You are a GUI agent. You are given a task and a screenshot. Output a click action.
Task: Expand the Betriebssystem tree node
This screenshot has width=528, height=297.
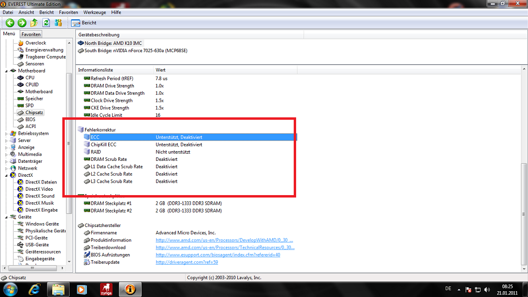pyautogui.click(x=6, y=134)
